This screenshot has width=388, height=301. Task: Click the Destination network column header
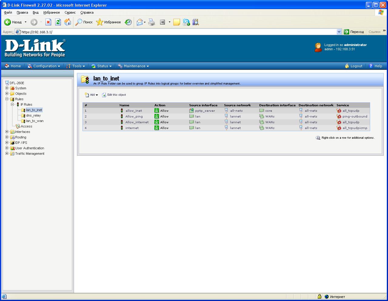click(x=316, y=105)
